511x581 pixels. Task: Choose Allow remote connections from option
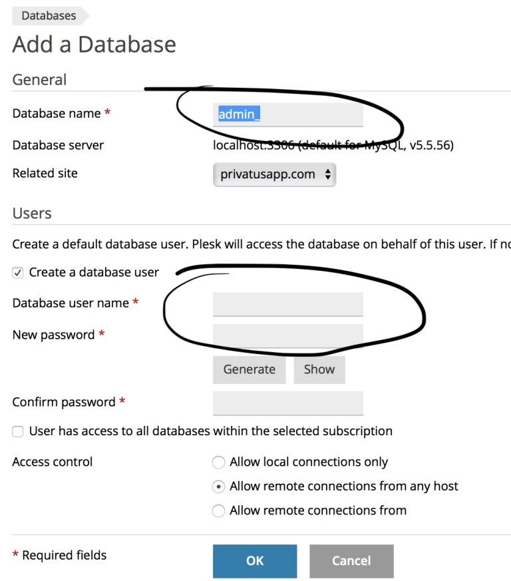218,510
